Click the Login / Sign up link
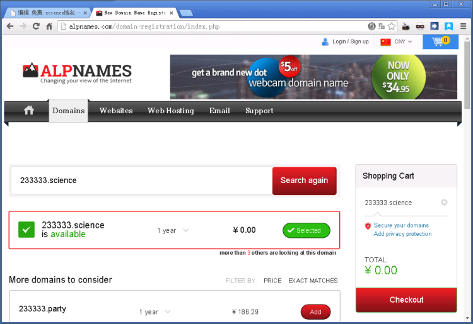473x324 pixels. point(351,42)
